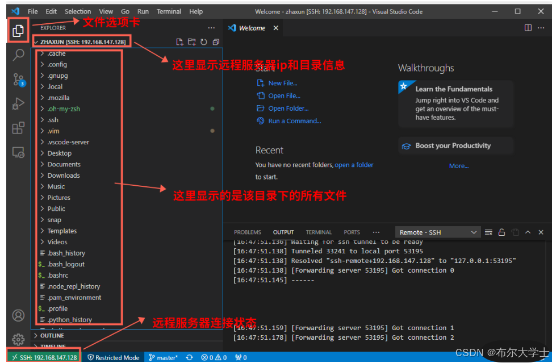552x363 pixels.
Task: Expand the Downloads folder
Action: (x=64, y=176)
